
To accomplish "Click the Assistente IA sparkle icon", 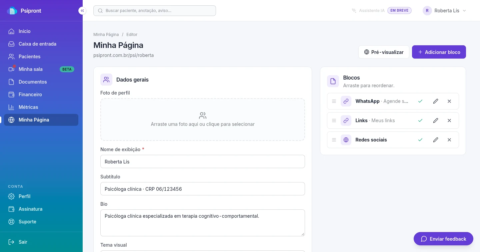I will pos(354,11).
